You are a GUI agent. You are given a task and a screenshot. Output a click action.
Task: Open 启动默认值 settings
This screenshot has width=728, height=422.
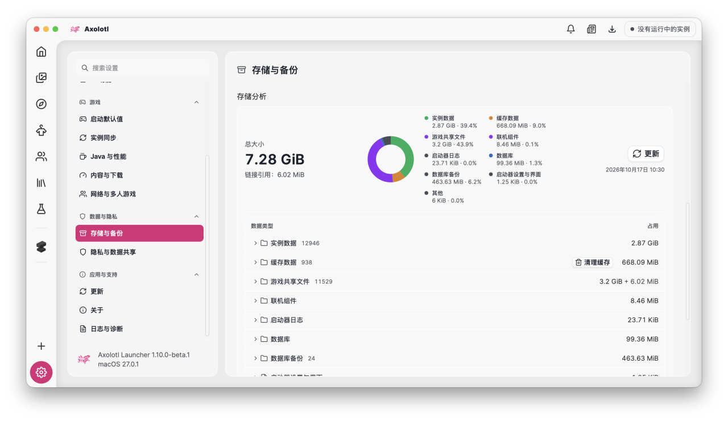(139, 119)
